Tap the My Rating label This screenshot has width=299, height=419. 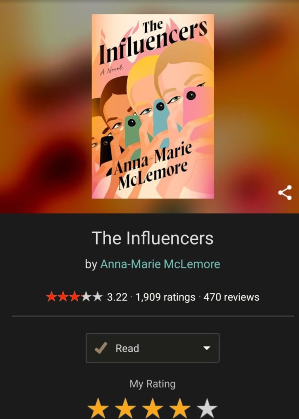pos(153,384)
